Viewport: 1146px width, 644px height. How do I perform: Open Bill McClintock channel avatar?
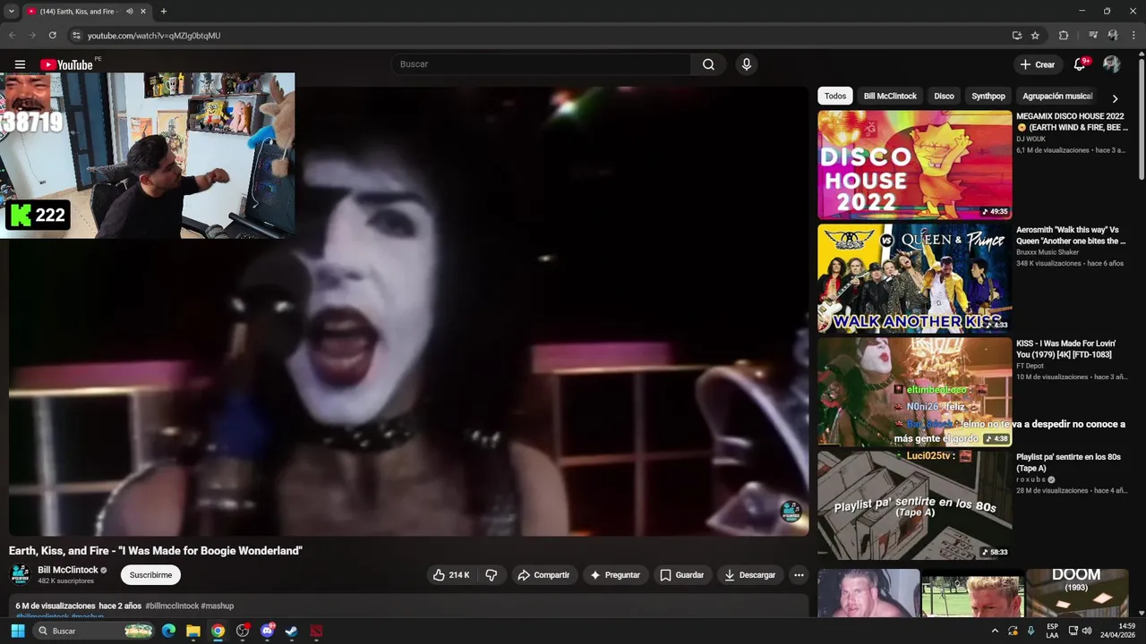coord(20,574)
